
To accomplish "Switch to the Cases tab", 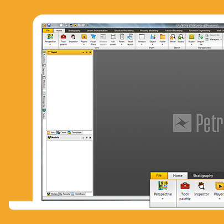I will [61, 133].
